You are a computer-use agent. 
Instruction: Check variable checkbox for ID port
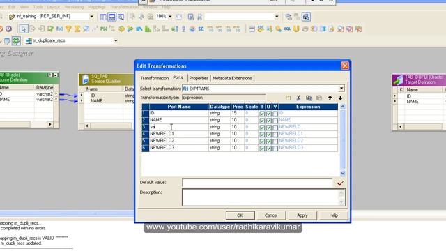275,114
